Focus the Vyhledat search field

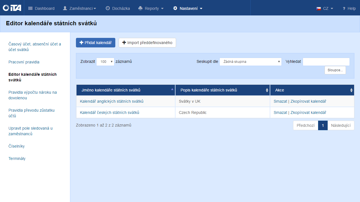click(x=326, y=62)
